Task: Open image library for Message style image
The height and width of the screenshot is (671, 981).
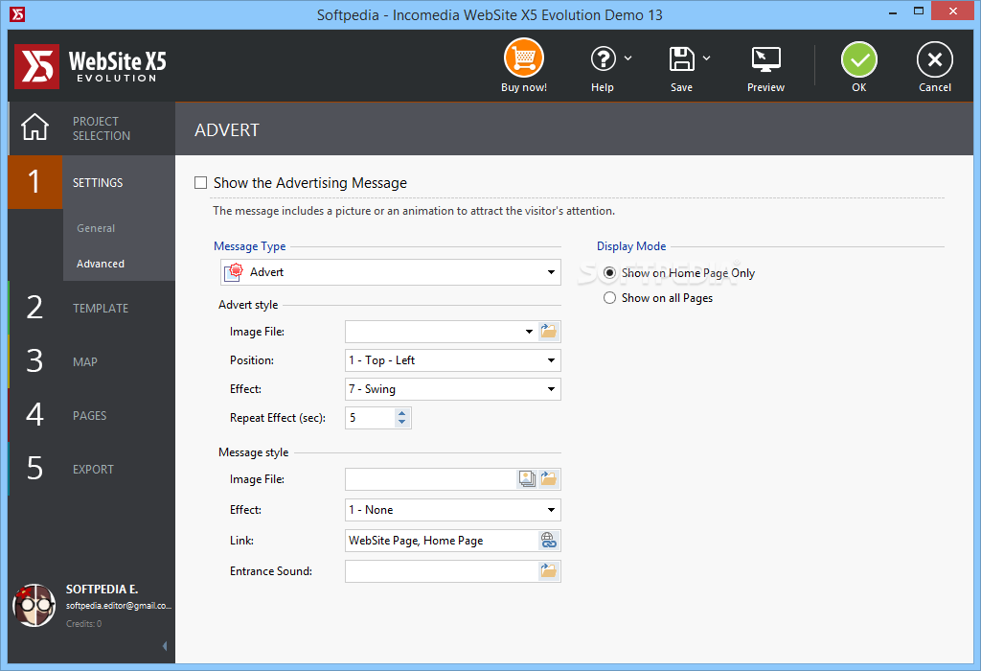Action: click(528, 479)
